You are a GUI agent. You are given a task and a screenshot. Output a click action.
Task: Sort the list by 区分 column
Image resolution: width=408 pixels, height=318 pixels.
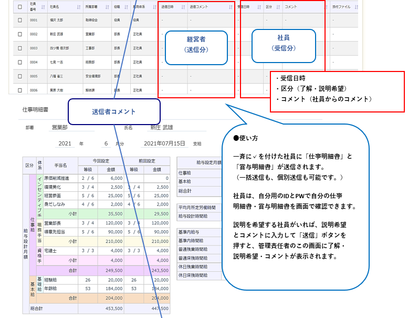[x=278, y=7]
